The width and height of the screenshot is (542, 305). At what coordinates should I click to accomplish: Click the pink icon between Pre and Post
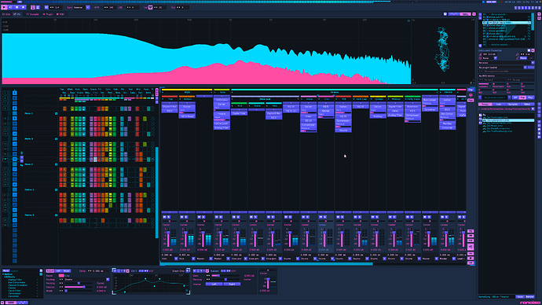tap(471, 95)
